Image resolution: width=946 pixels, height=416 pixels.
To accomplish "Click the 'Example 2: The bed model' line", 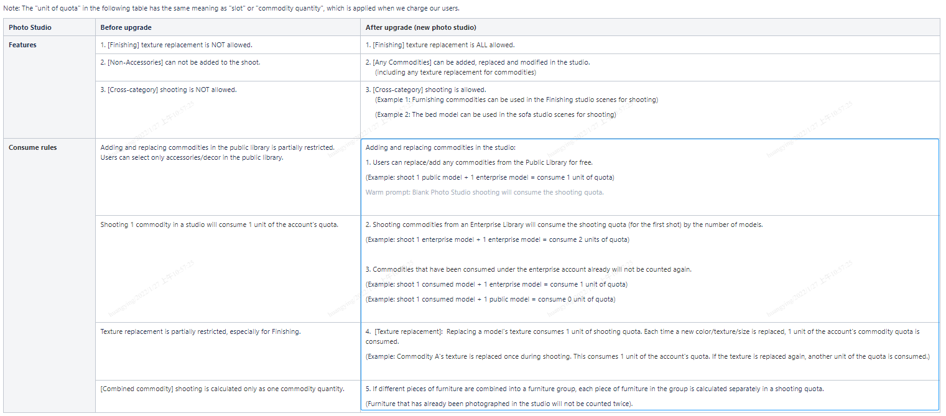I will [x=495, y=114].
